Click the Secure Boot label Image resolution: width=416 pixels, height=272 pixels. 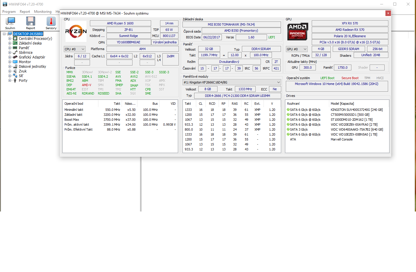350,78
